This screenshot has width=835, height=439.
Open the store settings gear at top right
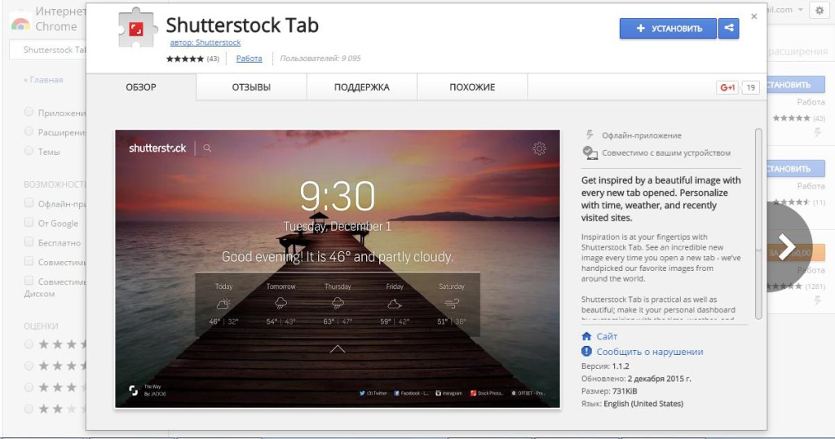click(820, 10)
